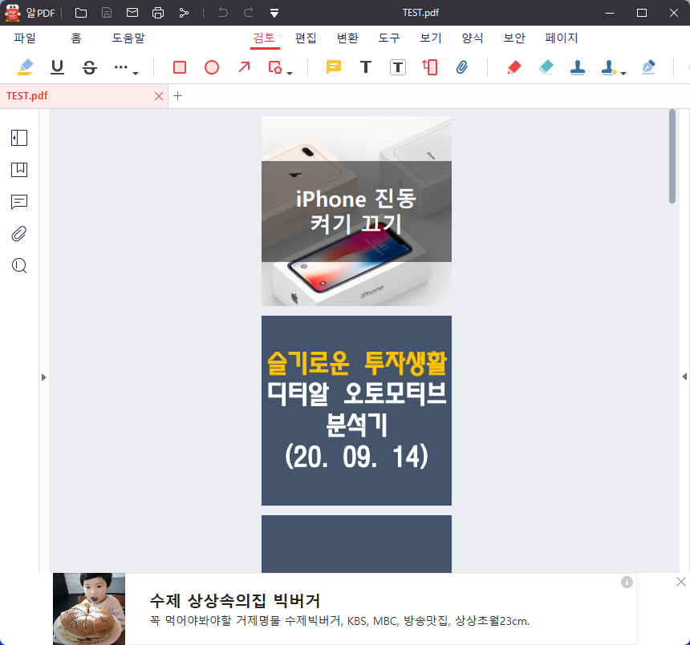Undo the last action

point(223,13)
